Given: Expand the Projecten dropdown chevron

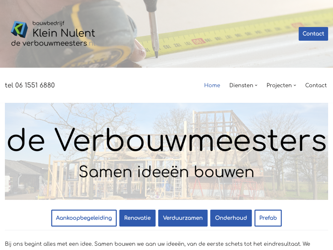Looking at the screenshot, I should [x=295, y=86].
